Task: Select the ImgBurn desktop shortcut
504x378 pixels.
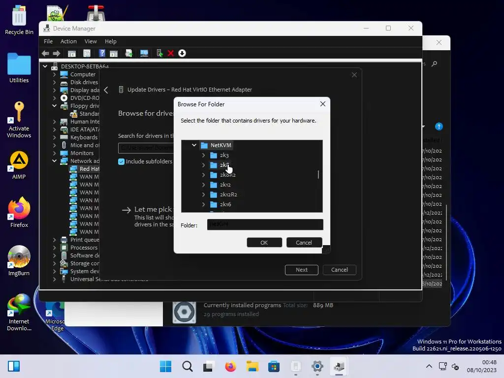Action: tap(19, 261)
